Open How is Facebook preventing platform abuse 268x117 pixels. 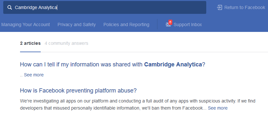[78, 91]
